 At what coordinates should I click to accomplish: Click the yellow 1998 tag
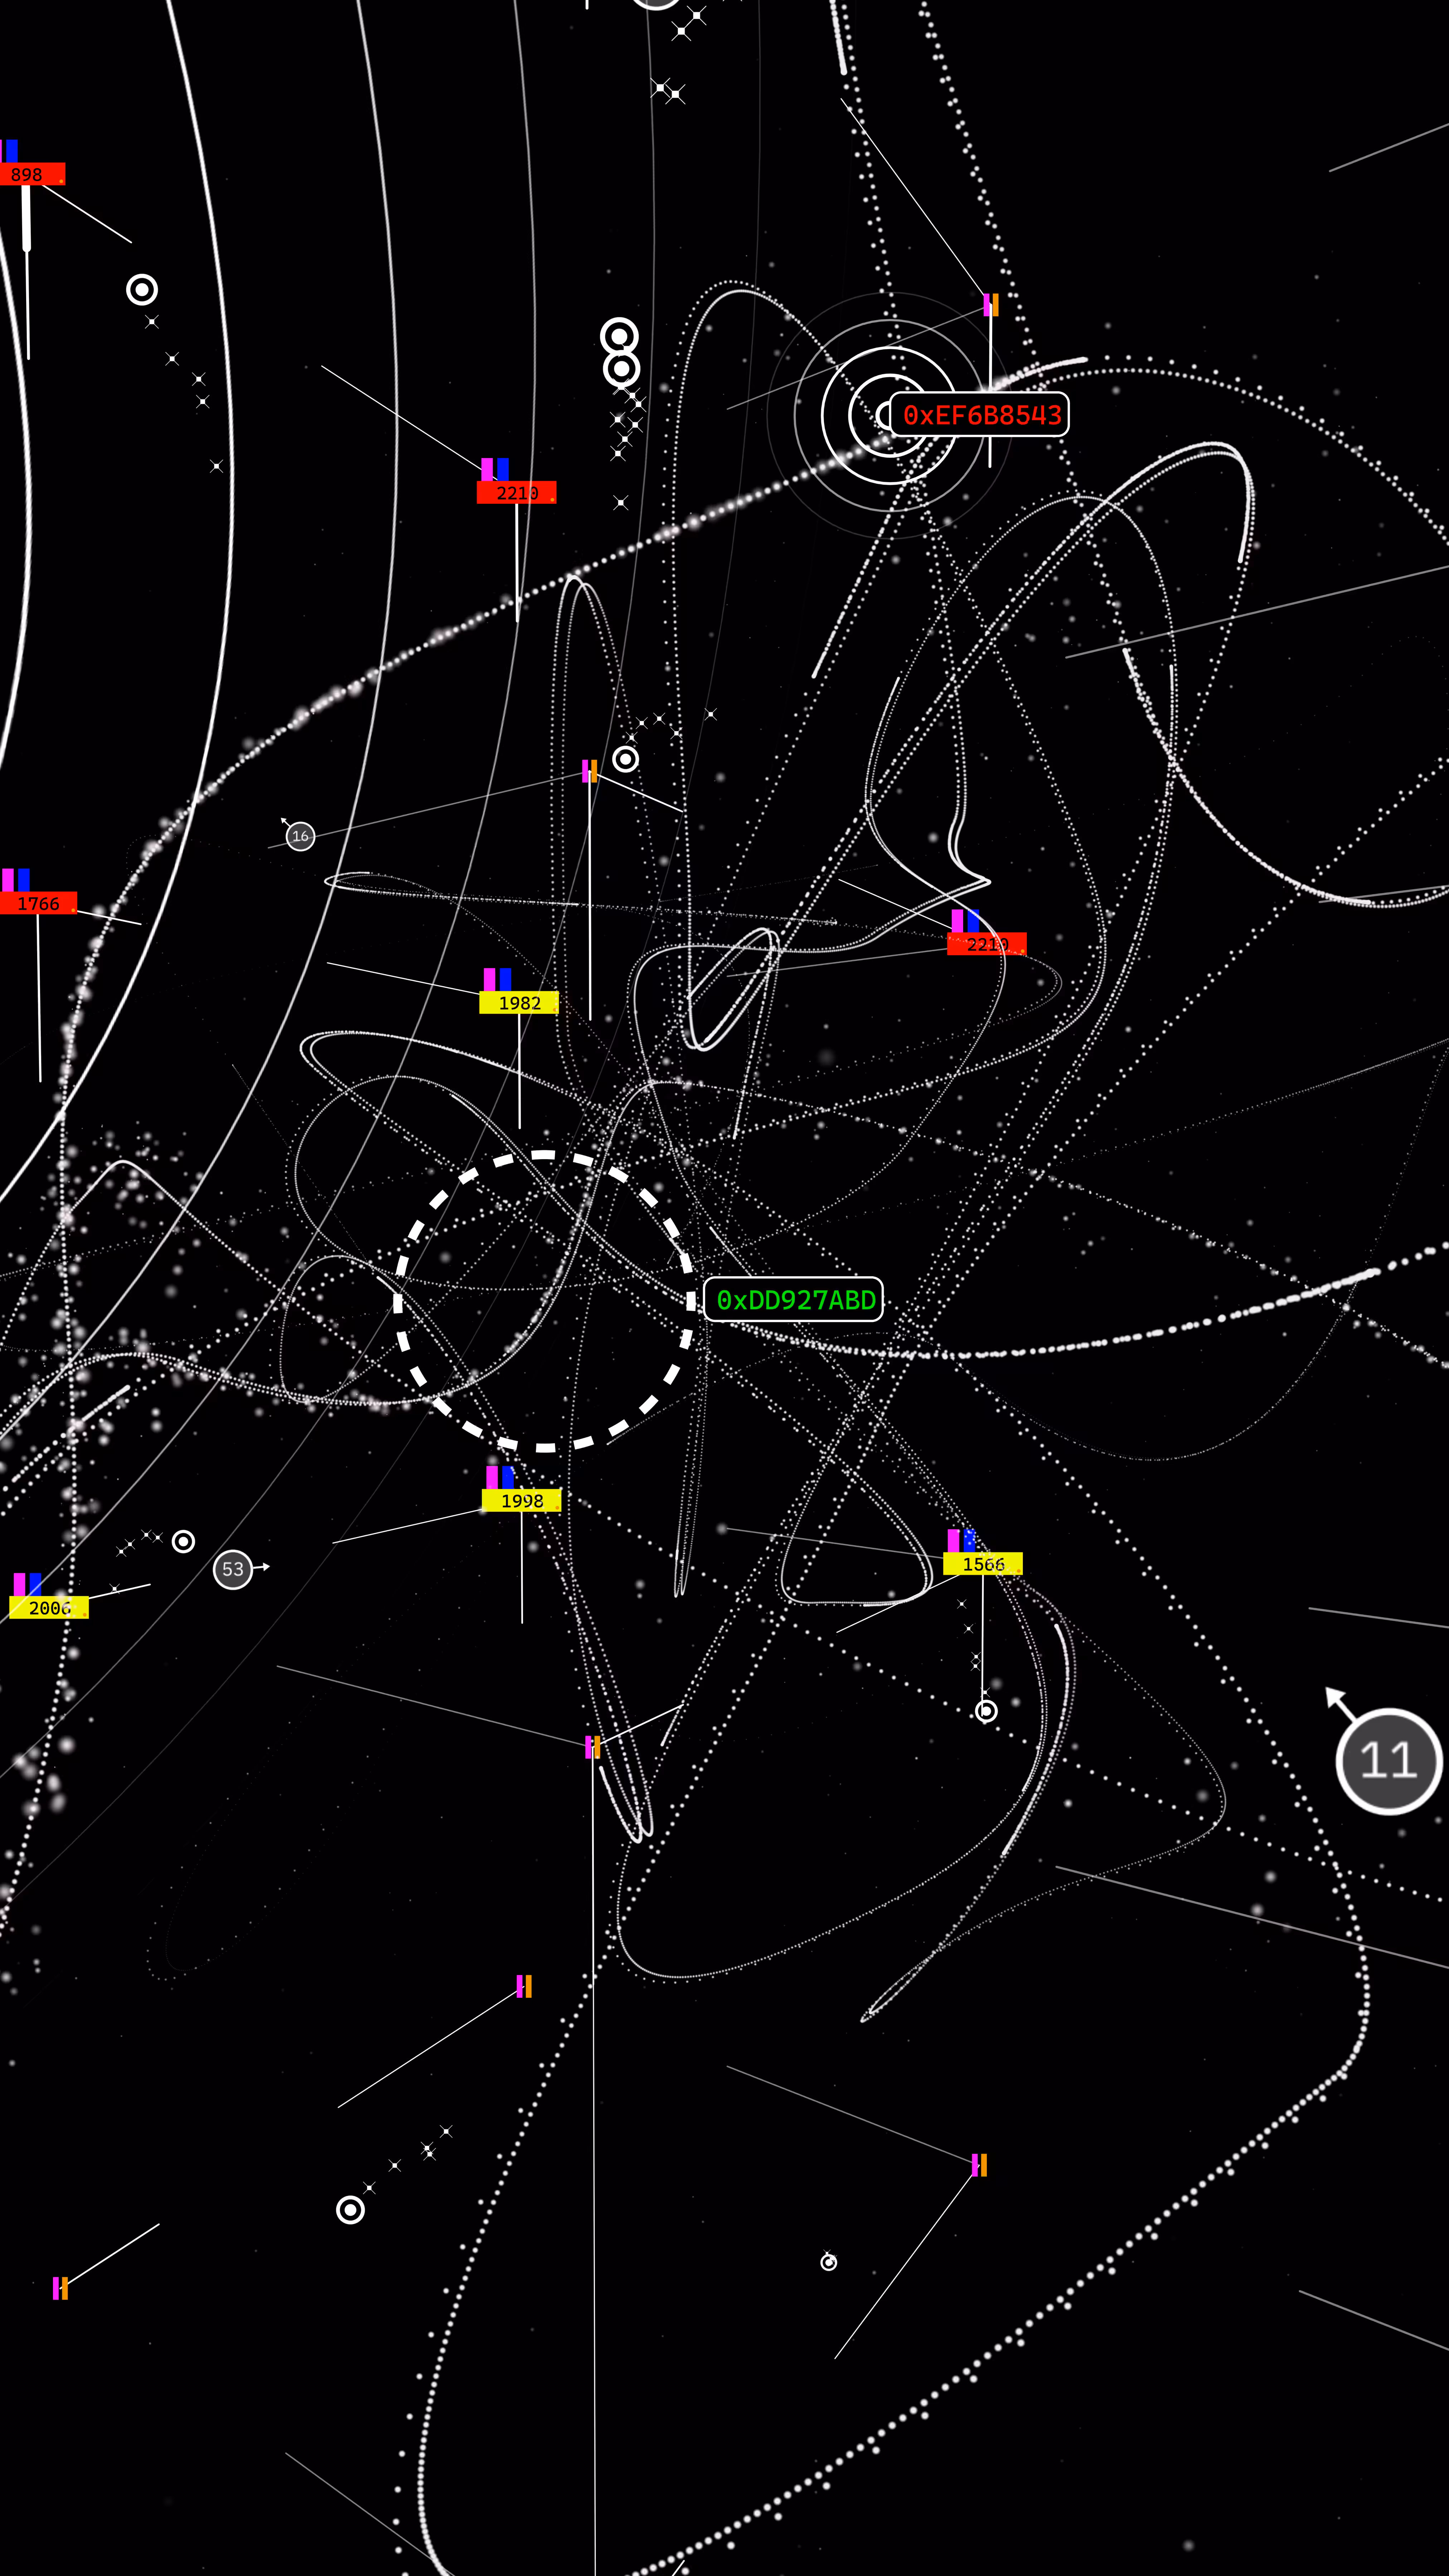click(x=521, y=1500)
